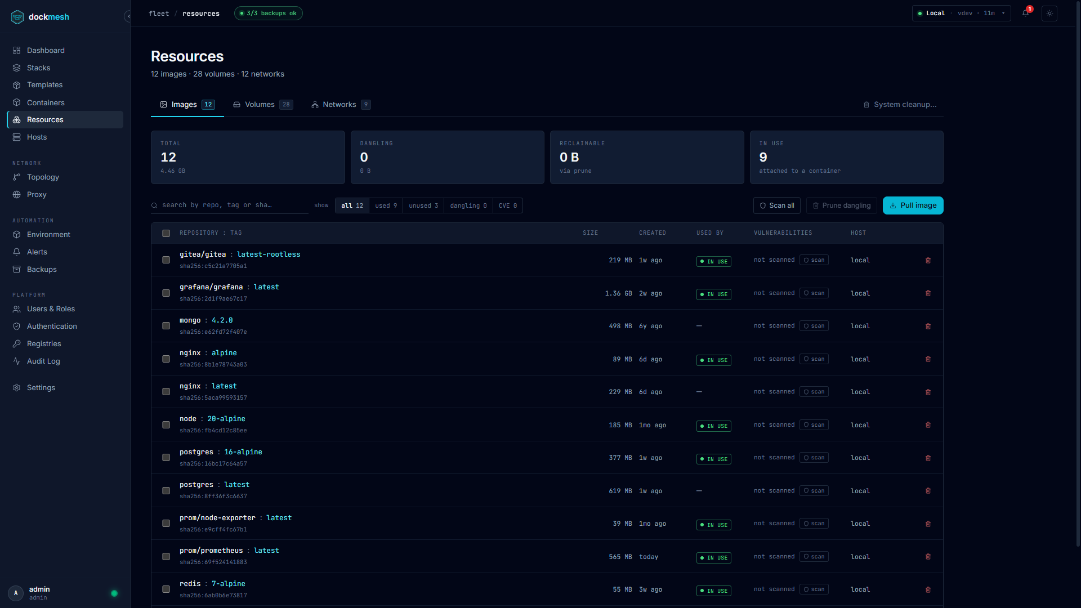The height and width of the screenshot is (608, 1081).
Task: Focus the search by repo, tag or sha field
Action: (x=230, y=205)
